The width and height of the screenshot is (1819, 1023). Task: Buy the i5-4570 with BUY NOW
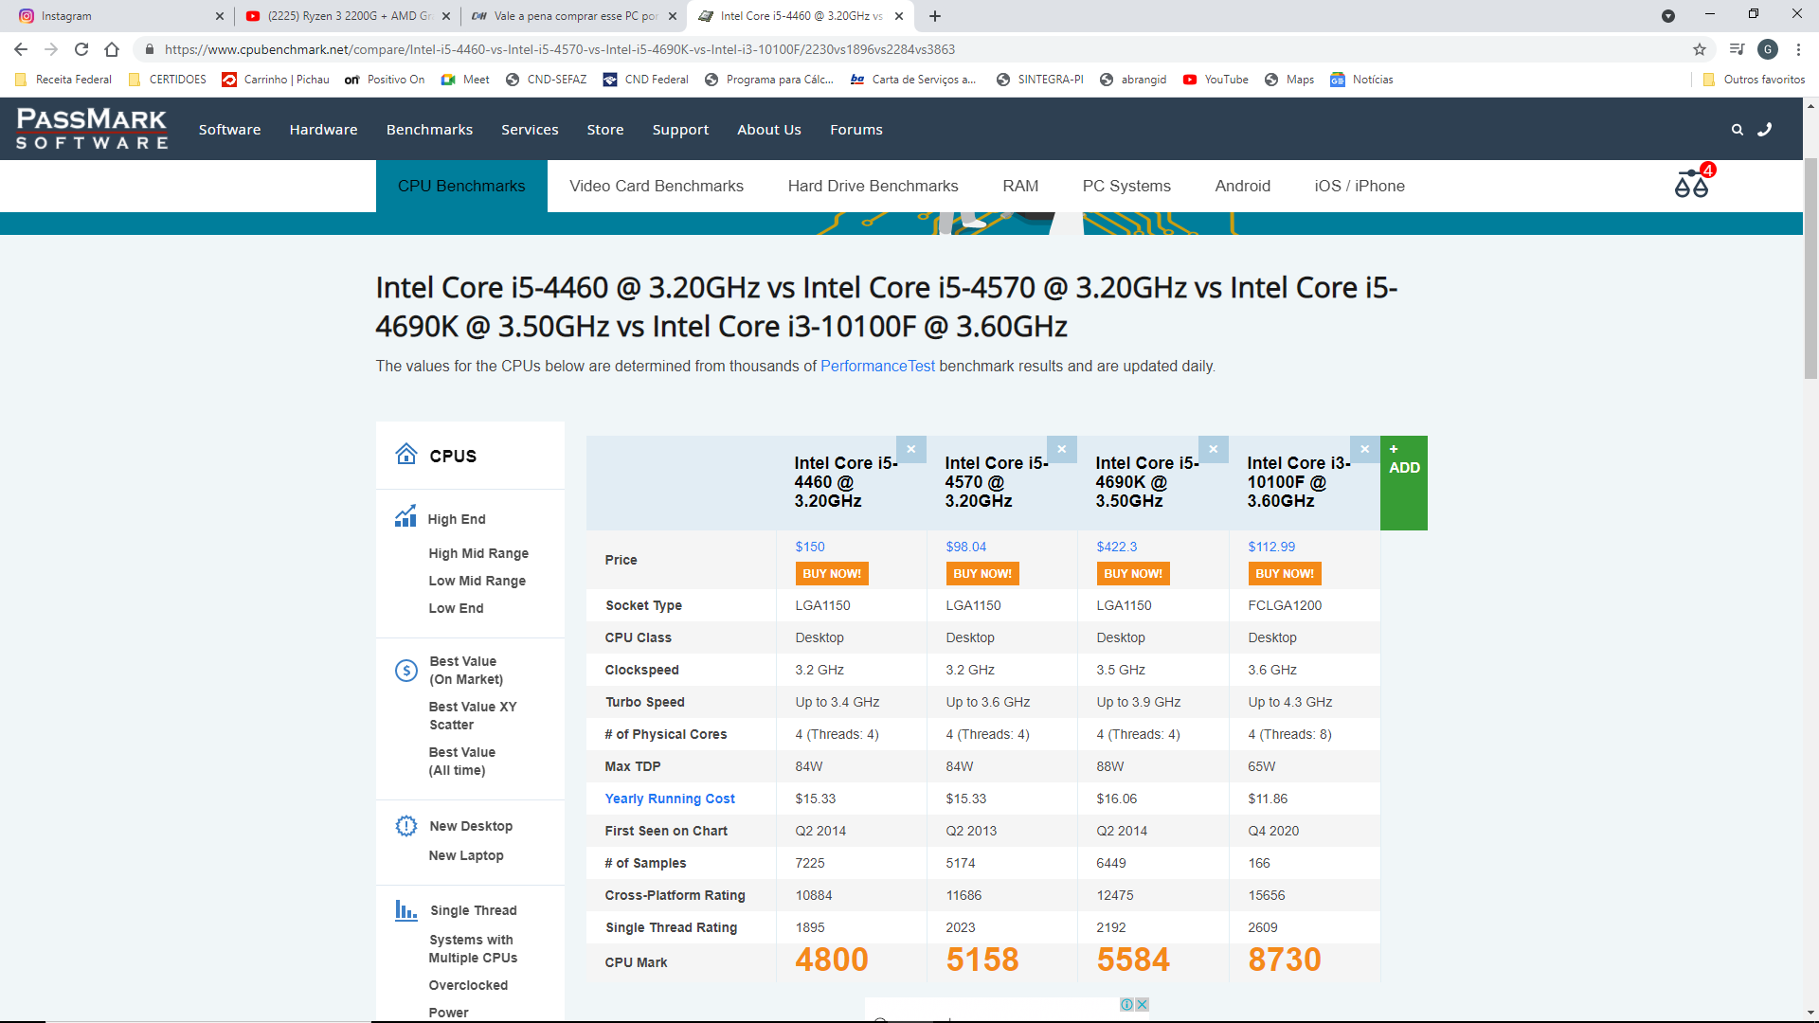click(982, 573)
